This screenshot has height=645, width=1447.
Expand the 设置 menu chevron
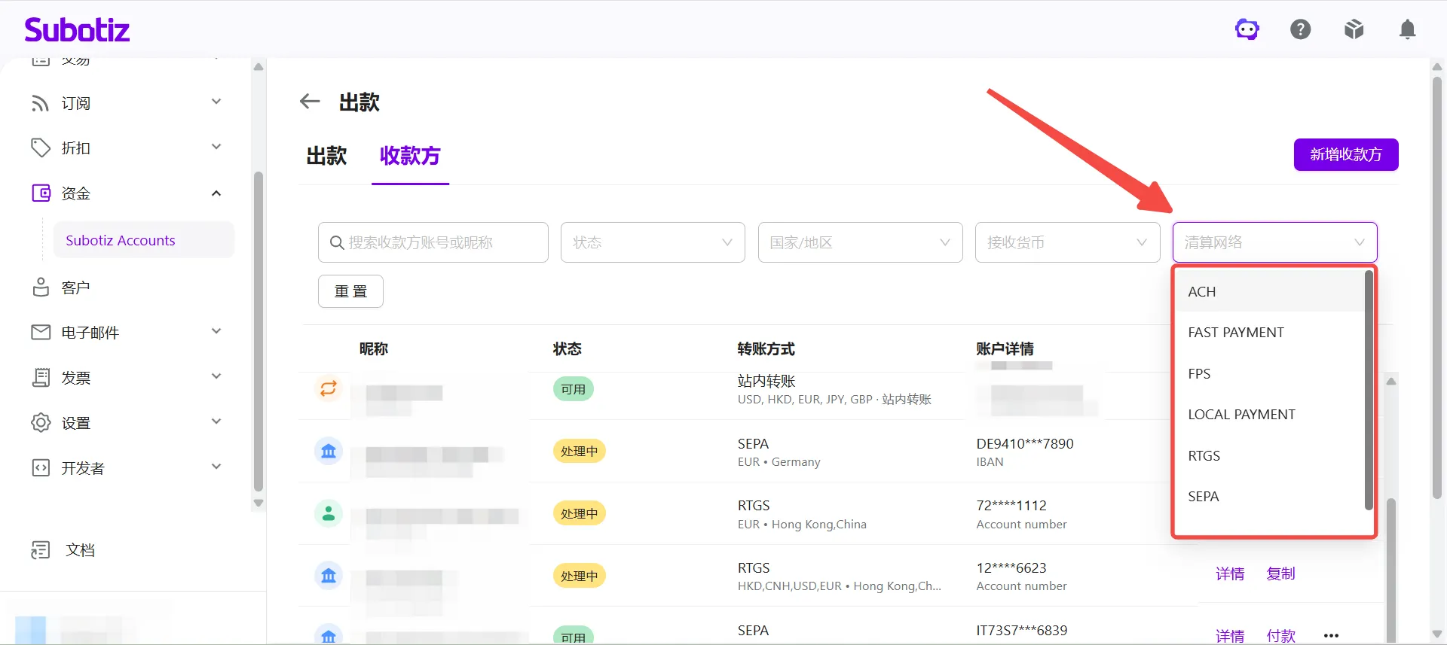tap(216, 421)
